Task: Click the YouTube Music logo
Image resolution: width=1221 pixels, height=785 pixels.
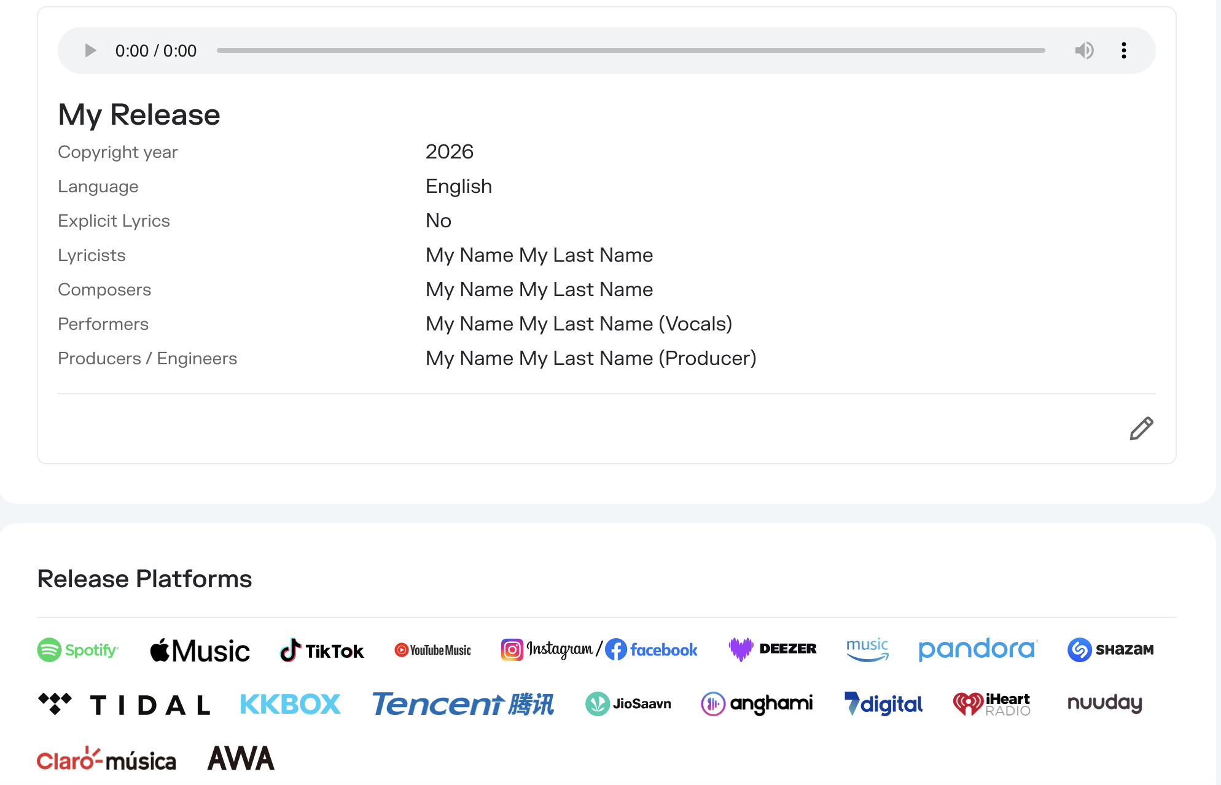Action: click(432, 650)
